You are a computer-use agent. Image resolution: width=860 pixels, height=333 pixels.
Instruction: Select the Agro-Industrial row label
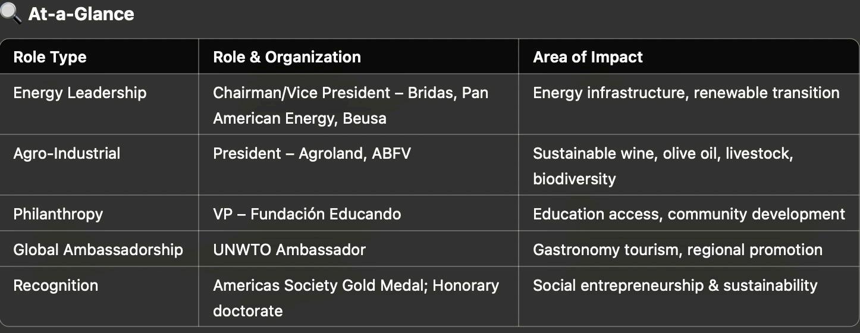(67, 153)
